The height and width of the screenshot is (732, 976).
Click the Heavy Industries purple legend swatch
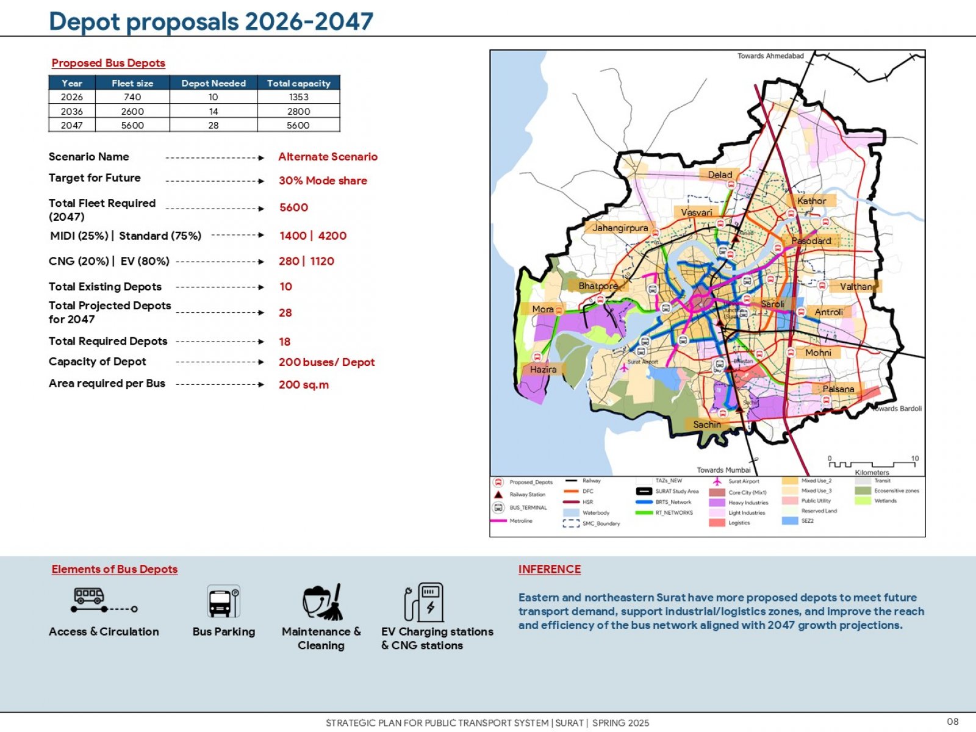click(x=717, y=503)
